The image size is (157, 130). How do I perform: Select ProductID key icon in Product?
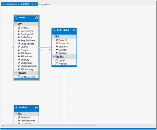(x=19, y=117)
